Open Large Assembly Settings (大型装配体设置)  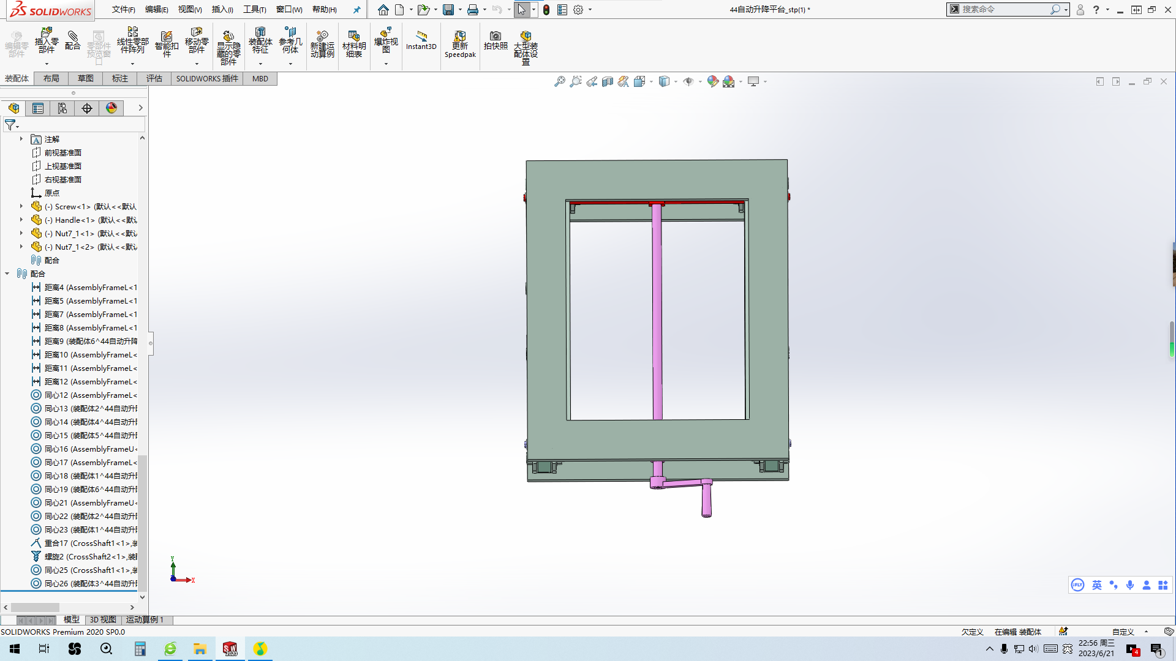point(526,47)
